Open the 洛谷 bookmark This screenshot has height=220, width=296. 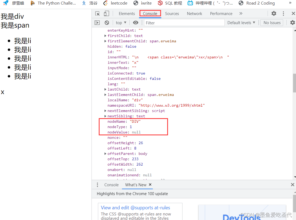click(x=90, y=3)
